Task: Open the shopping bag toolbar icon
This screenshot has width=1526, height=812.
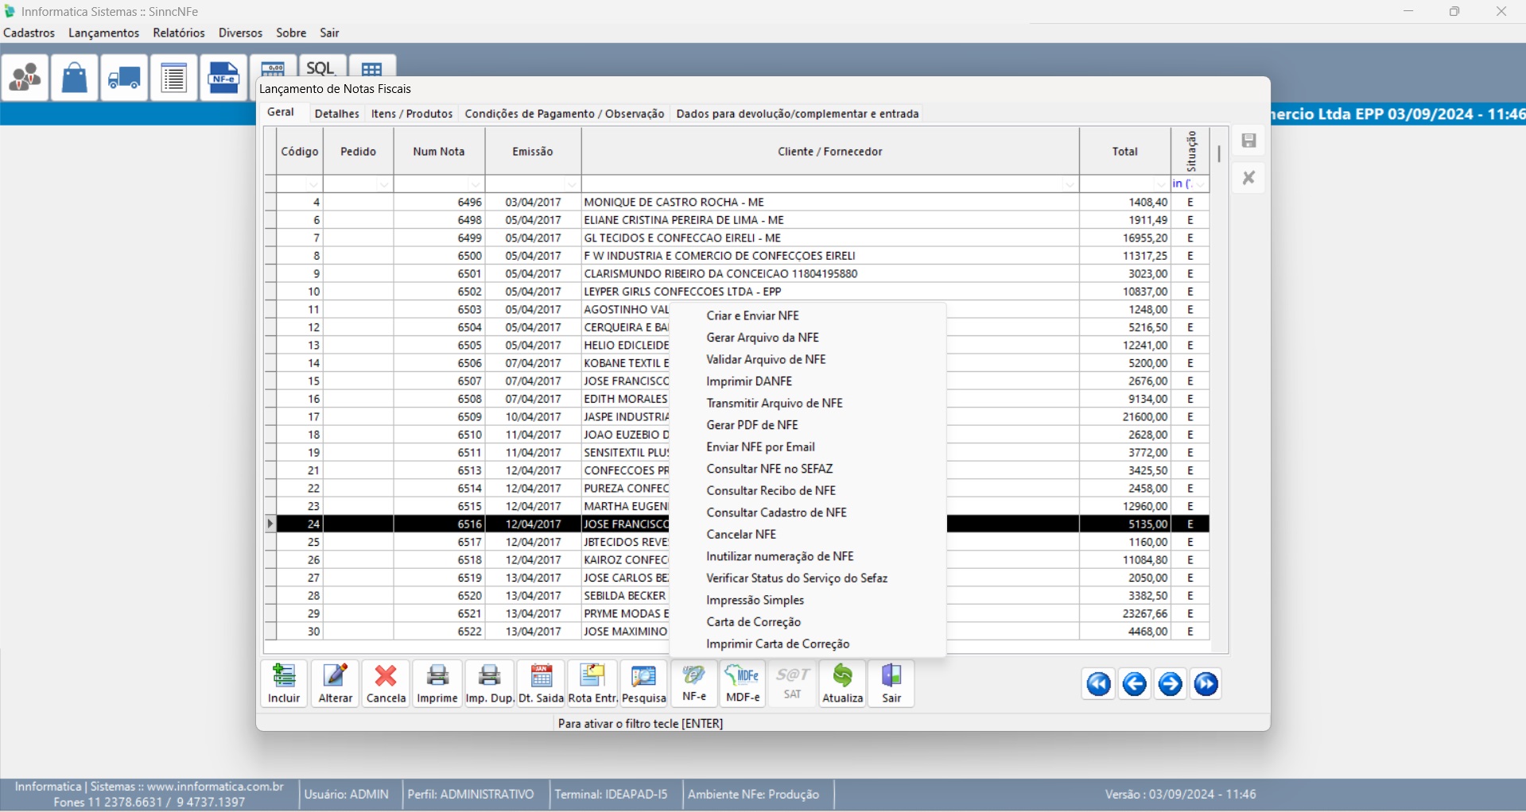Action: point(75,78)
